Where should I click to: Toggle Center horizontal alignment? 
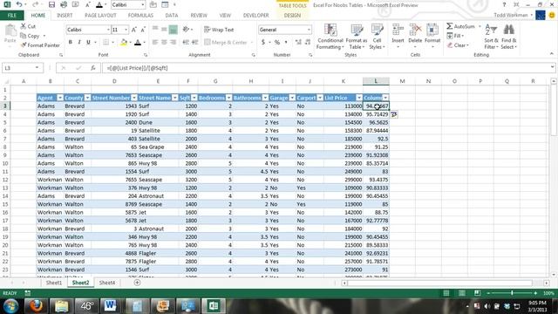[x=164, y=43]
